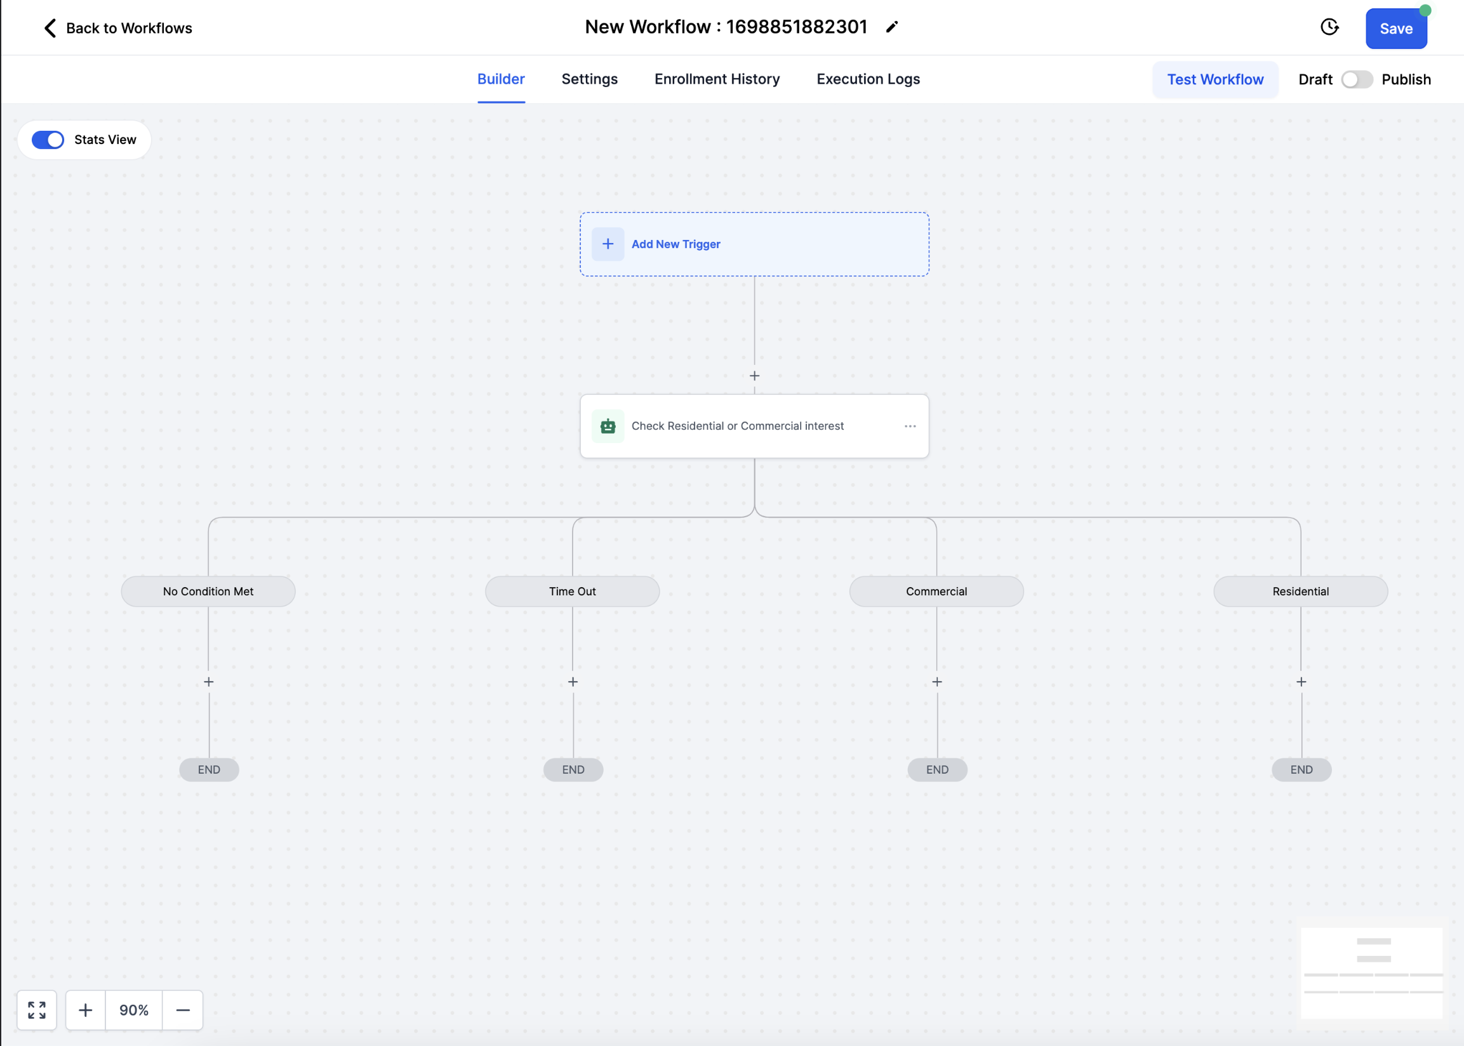The height and width of the screenshot is (1046, 1464).
Task: Click the Test Workflow button
Action: 1214,79
